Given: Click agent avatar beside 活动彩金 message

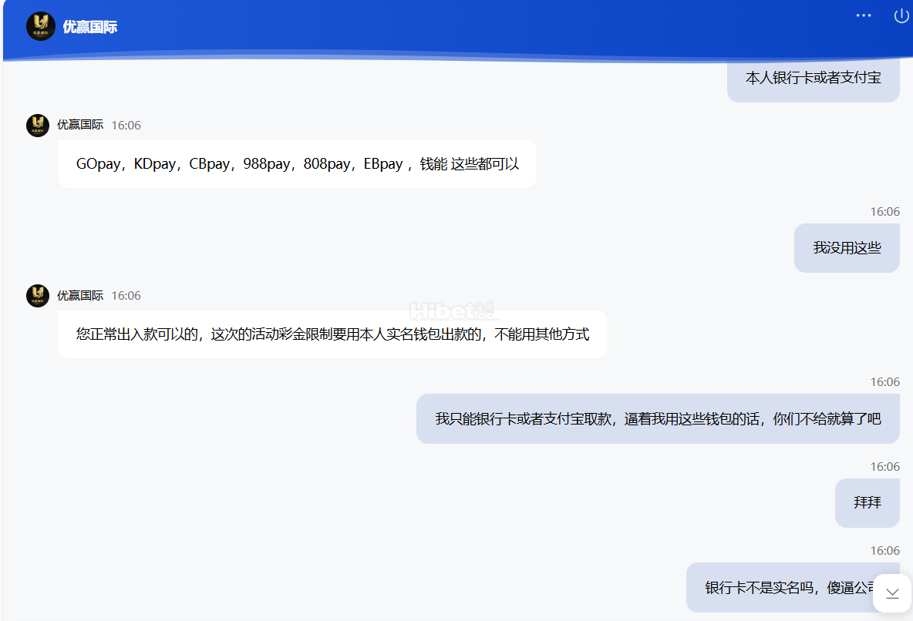Looking at the screenshot, I should tap(38, 296).
